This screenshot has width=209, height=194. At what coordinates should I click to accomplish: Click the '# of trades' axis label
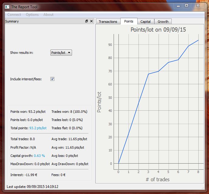(x=158, y=179)
